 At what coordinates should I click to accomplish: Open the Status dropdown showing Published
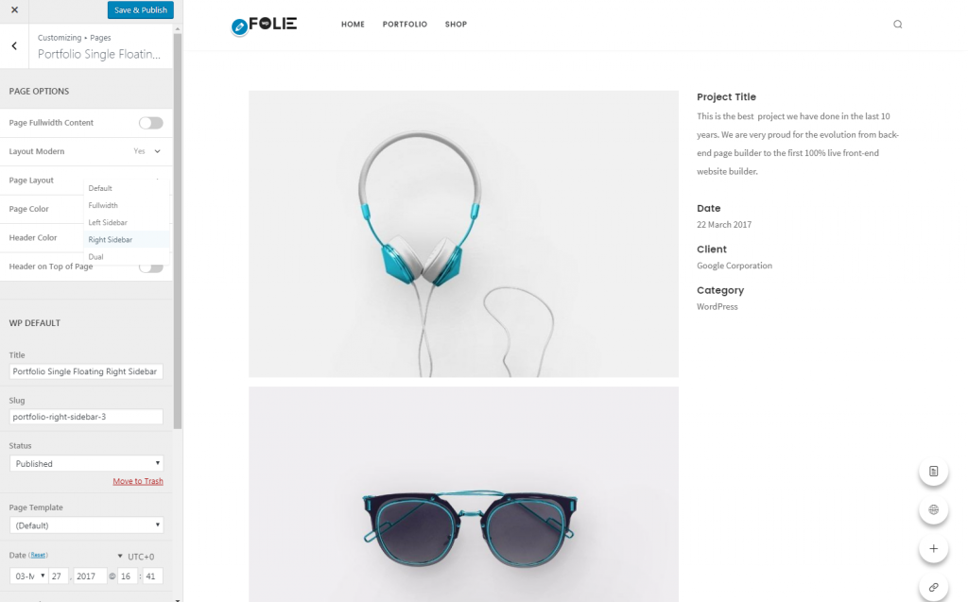tap(86, 463)
